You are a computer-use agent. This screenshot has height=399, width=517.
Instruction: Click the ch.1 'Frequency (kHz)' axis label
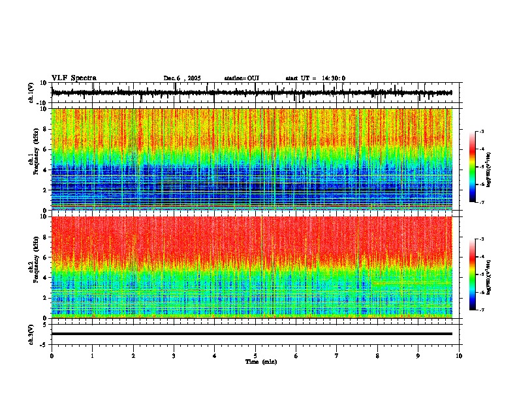pyautogui.click(x=36, y=152)
